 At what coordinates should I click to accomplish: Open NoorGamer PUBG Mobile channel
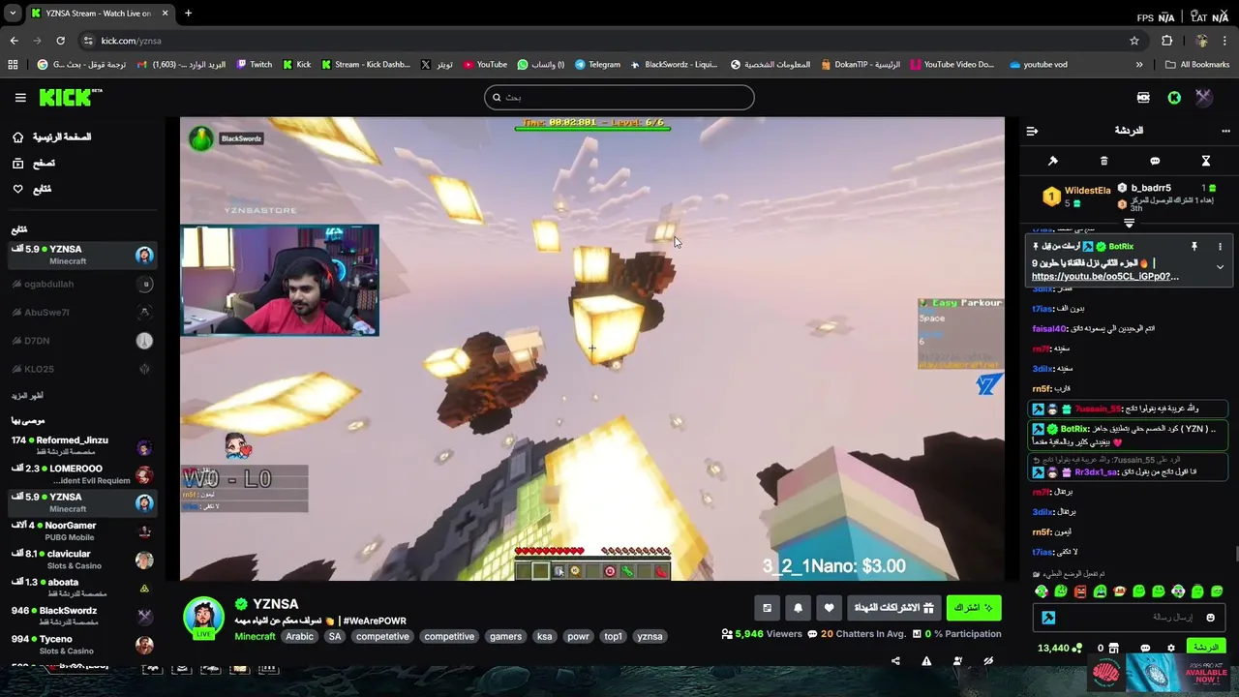coord(81,530)
